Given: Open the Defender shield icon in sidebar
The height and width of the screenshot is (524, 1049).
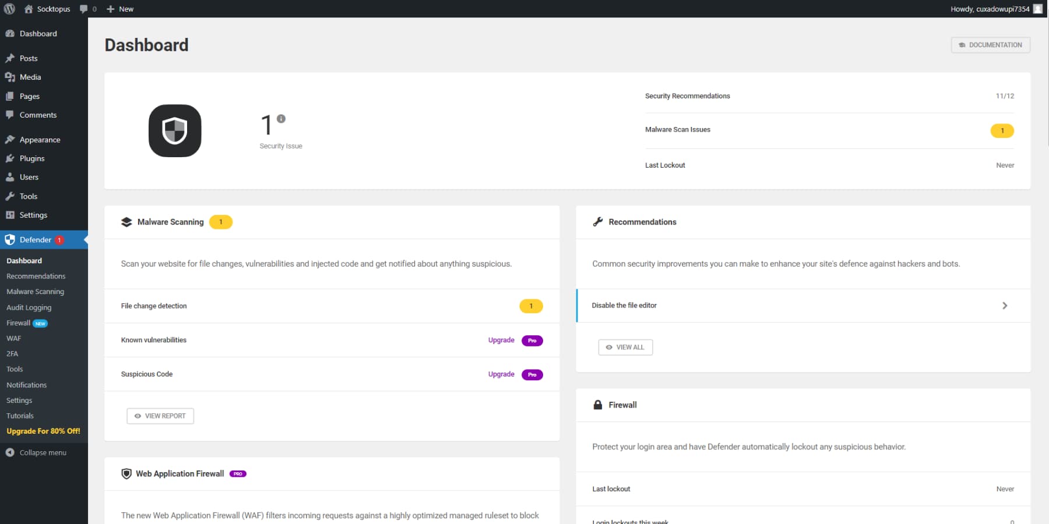Looking at the screenshot, I should tap(10, 239).
